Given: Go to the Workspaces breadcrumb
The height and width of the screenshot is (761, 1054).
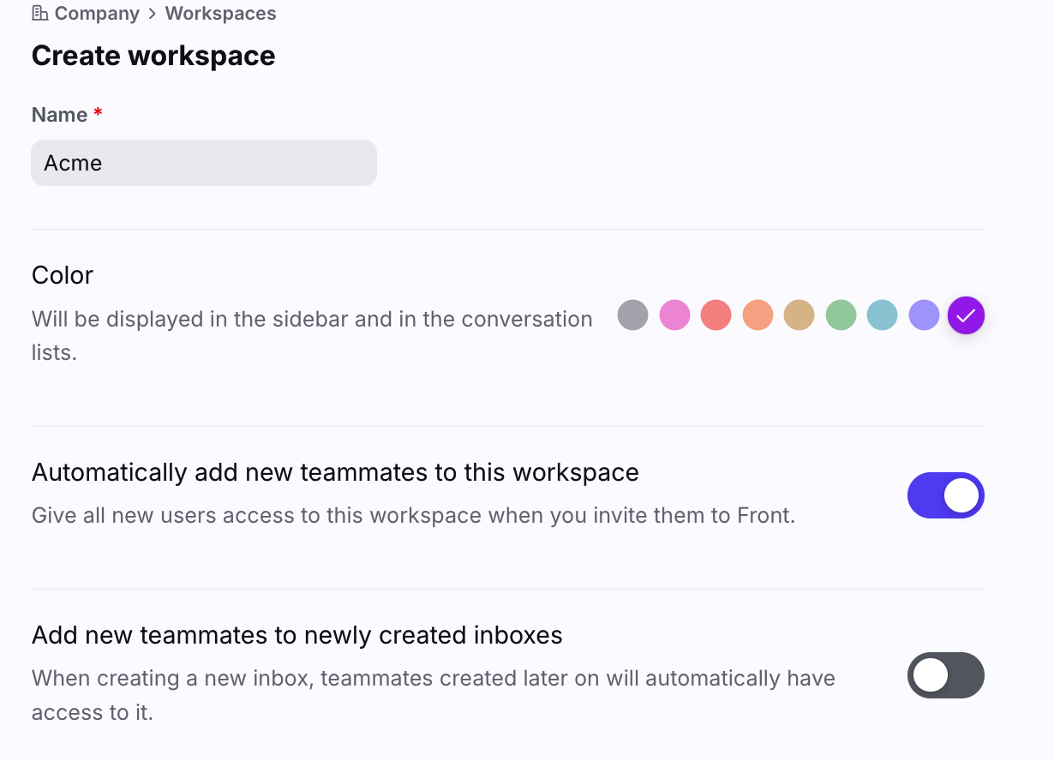Looking at the screenshot, I should [x=220, y=14].
